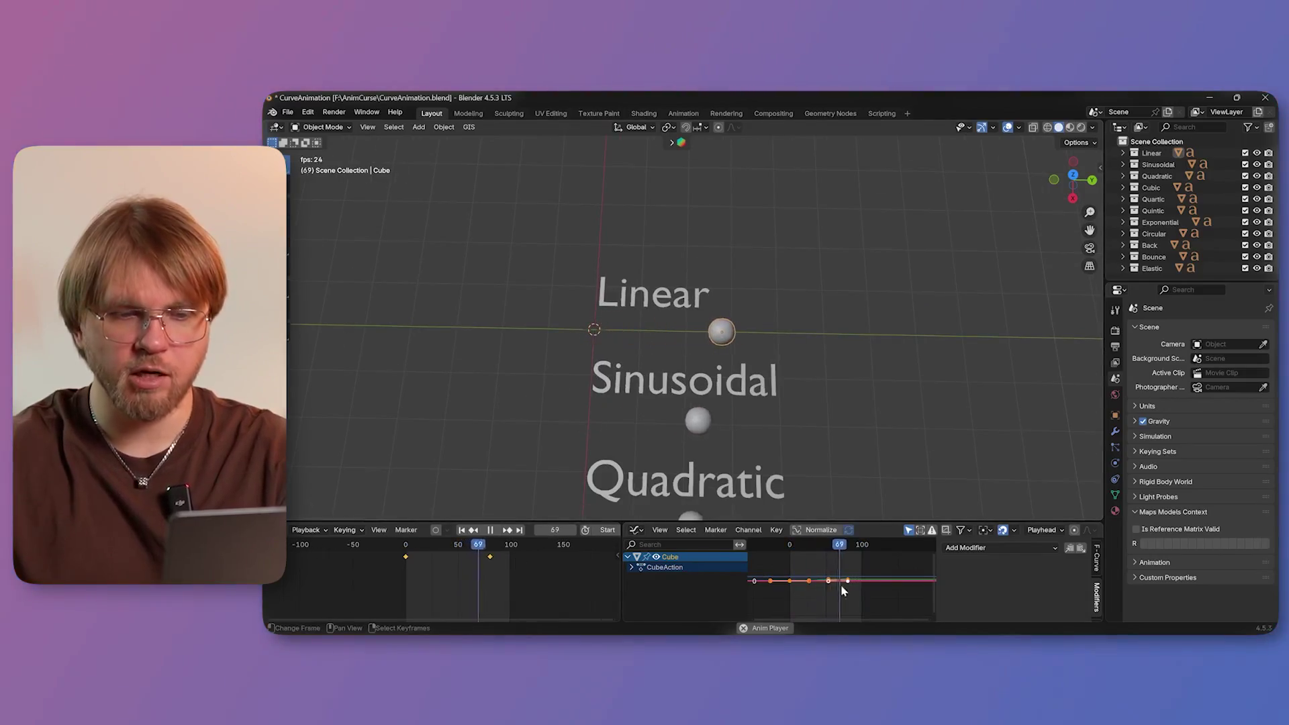This screenshot has height=725, width=1289.
Task: Uncheck the Quadratic collection checkbox
Action: [x=1245, y=176]
